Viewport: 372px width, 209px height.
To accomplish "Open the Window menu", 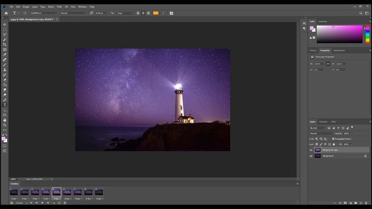I will point(83,7).
